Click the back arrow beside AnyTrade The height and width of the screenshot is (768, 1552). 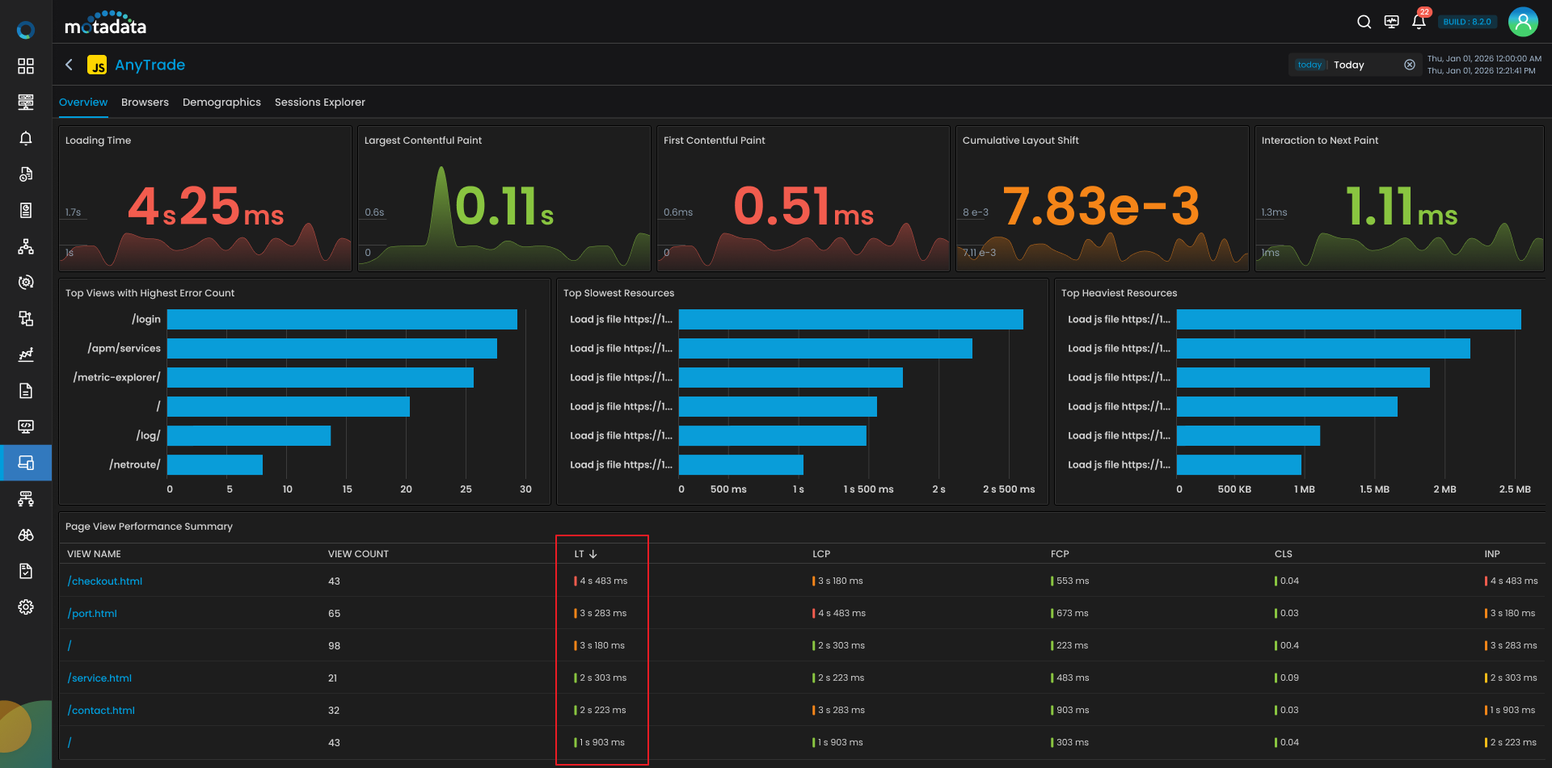70,65
